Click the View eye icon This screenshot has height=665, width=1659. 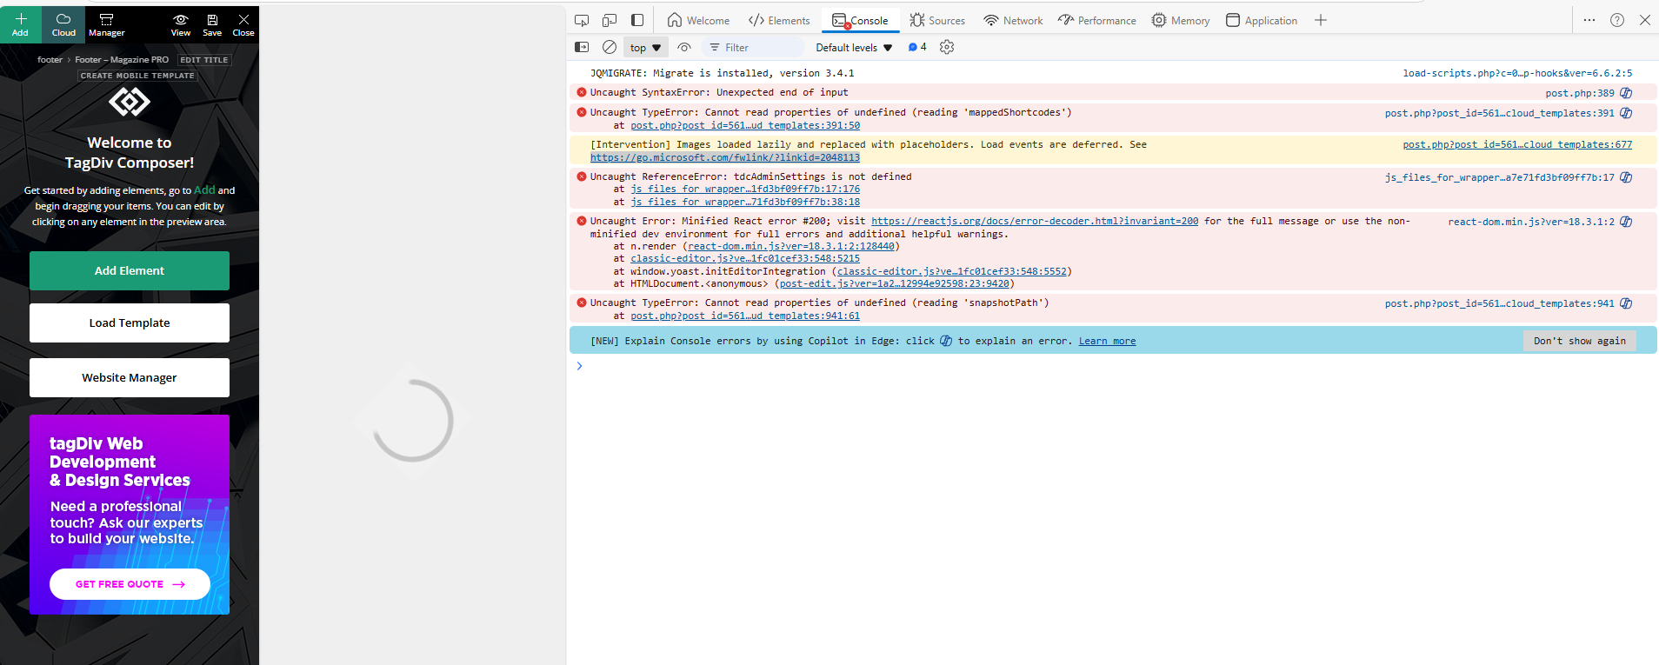pyautogui.click(x=181, y=24)
